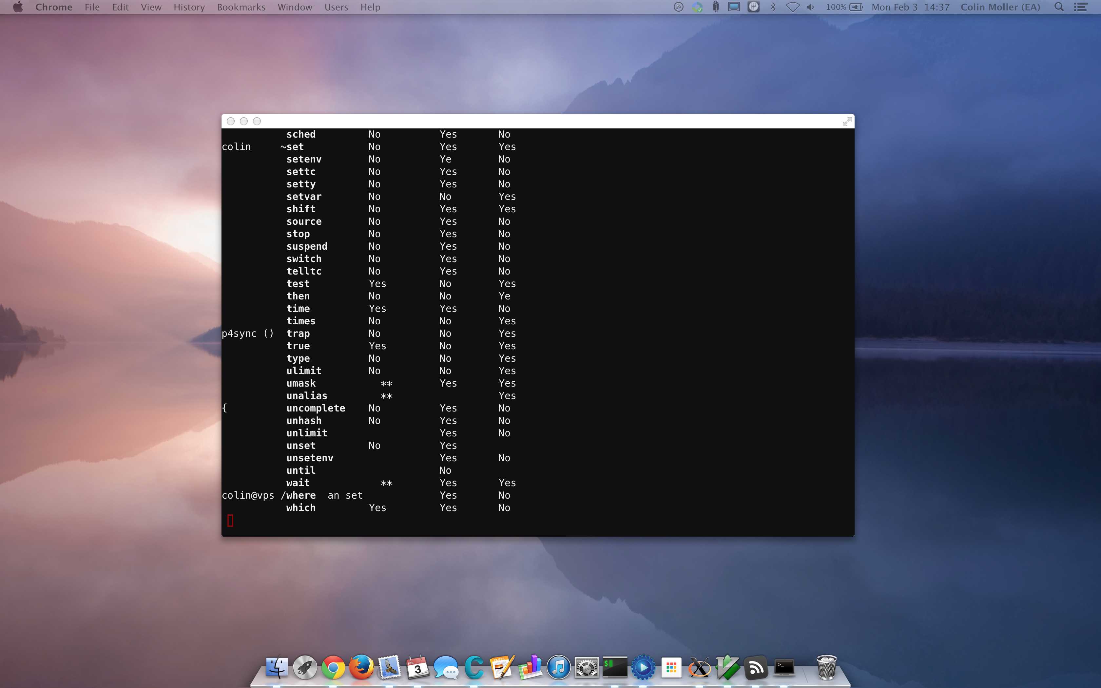The height and width of the screenshot is (688, 1101).
Task: Open Messages chat bubbles in dock
Action: coord(446,668)
